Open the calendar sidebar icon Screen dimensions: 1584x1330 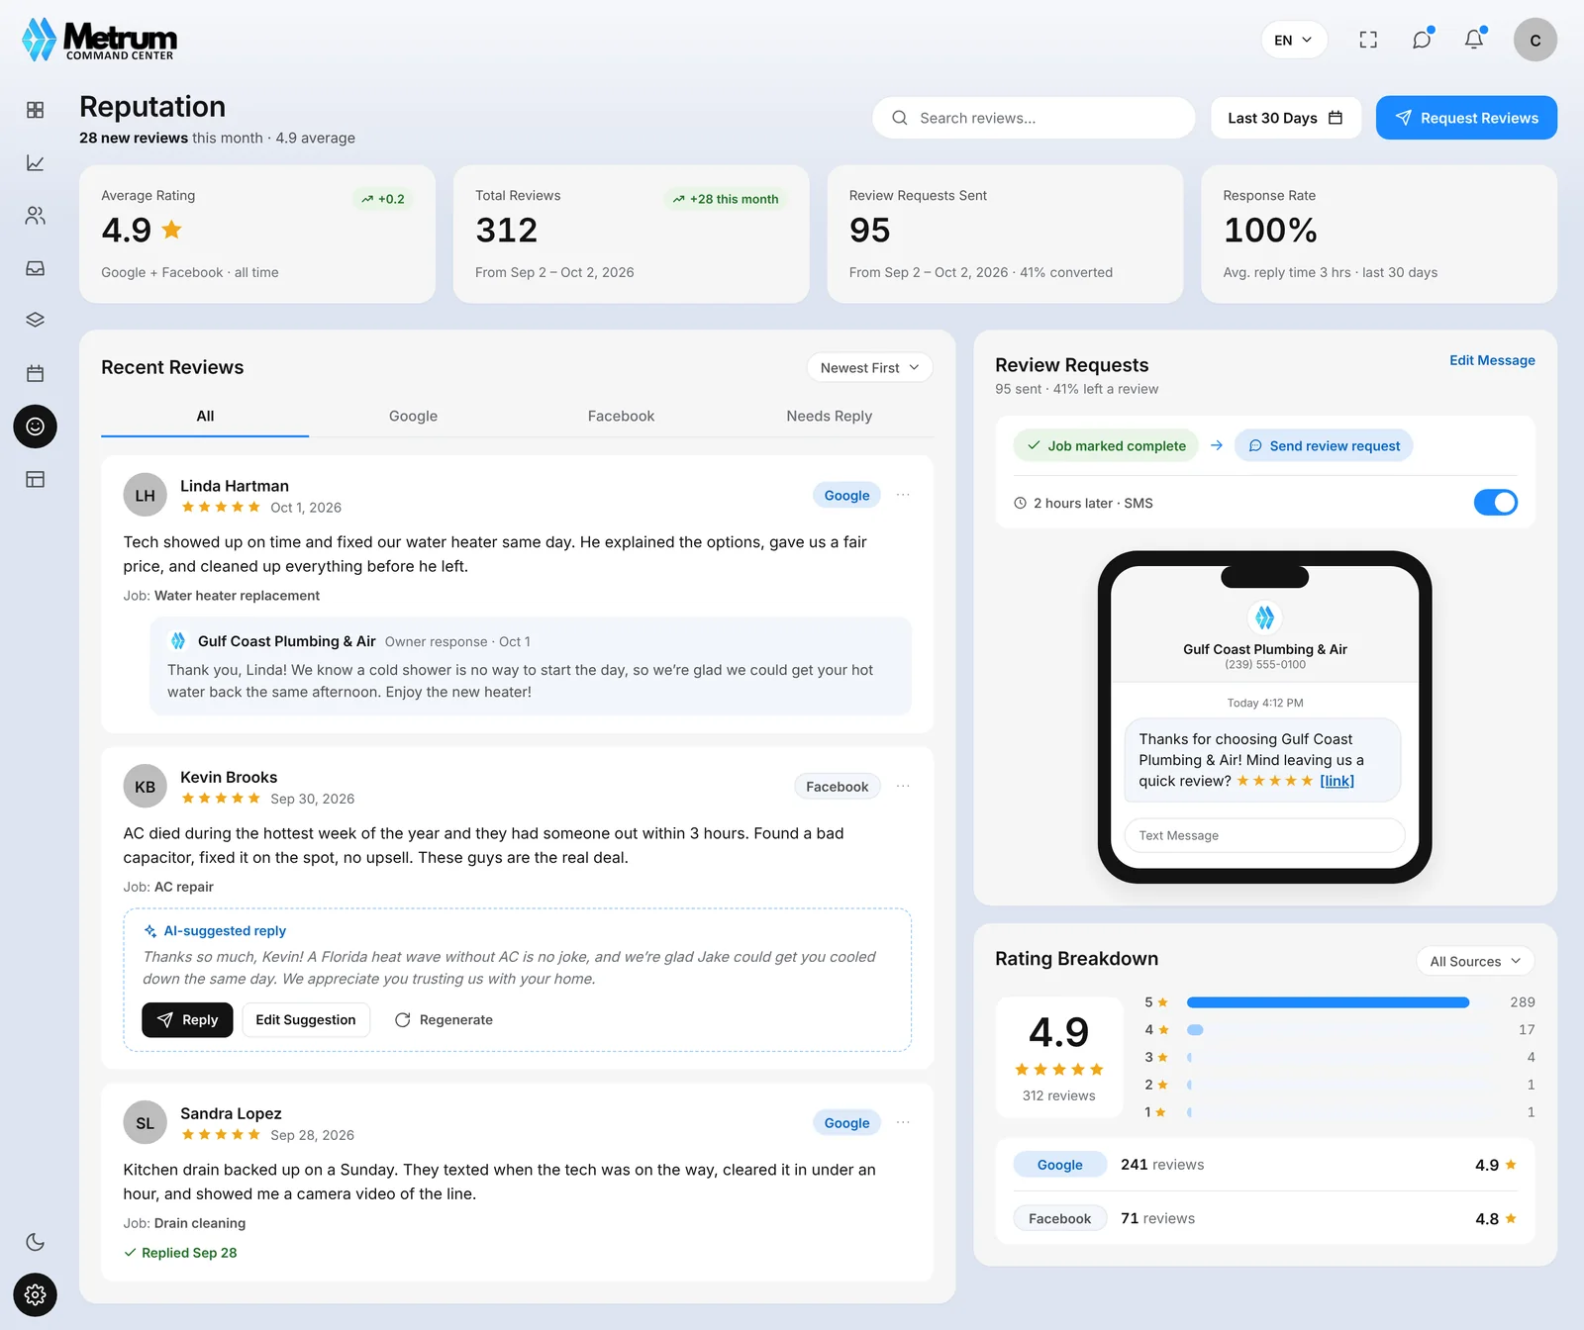pyautogui.click(x=35, y=374)
